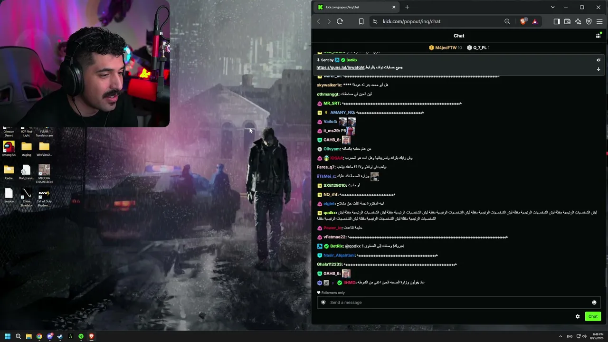Open Brave Shields lion icon
Image resolution: width=608 pixels, height=342 pixels.
tap(523, 21)
